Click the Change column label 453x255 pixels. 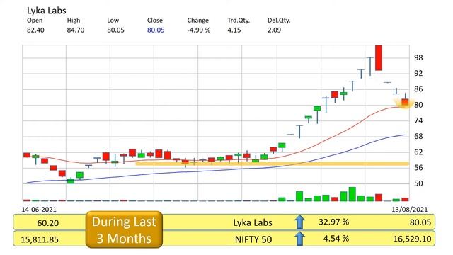[x=198, y=21]
